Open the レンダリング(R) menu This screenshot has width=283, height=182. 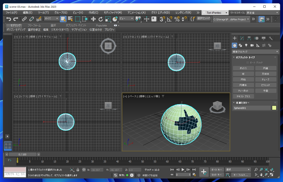183,13
